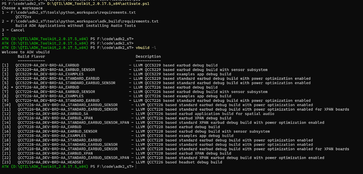
Task: Click build flavor entry [1] QCC5229-AA_DEV-BRD-AA_EARBUD
Action: (x=47, y=65)
